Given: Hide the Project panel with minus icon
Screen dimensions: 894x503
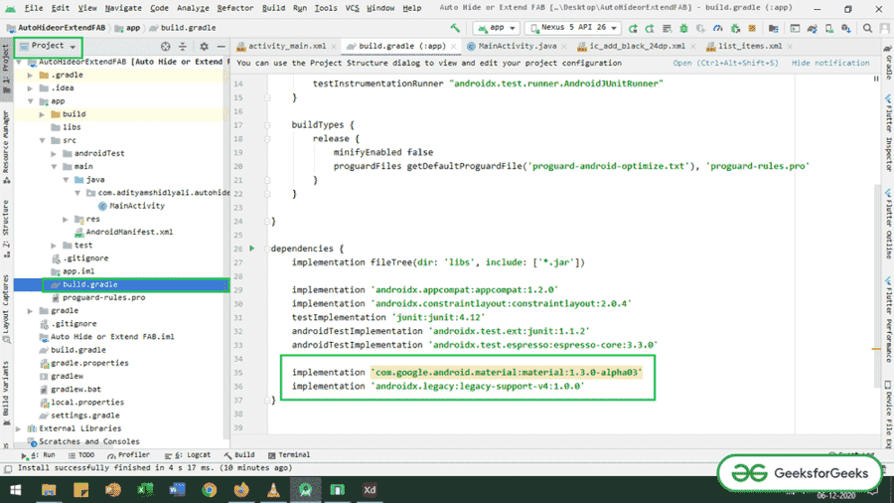Looking at the screenshot, I should (221, 47).
